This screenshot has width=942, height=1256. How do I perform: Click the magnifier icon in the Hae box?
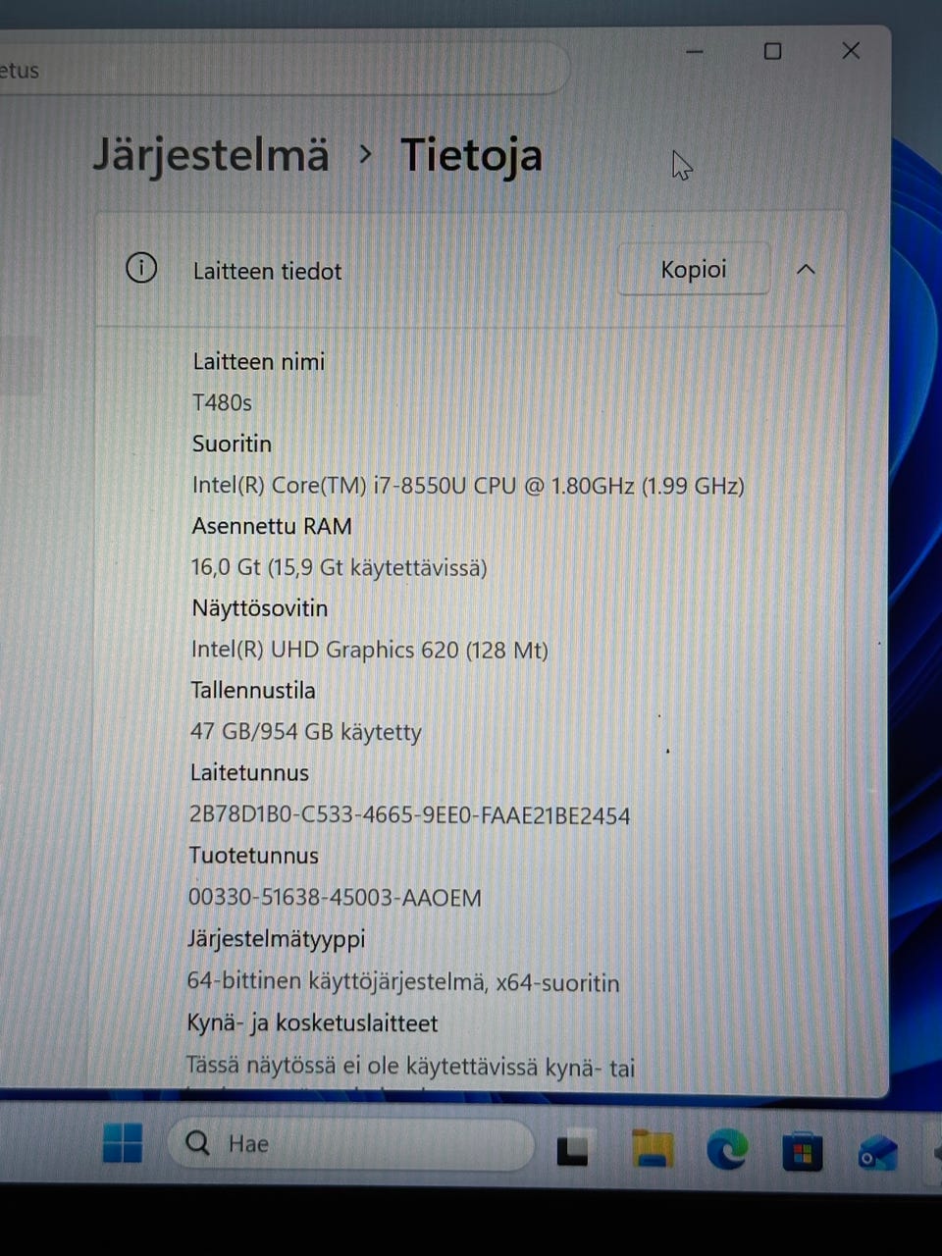pos(198,1142)
